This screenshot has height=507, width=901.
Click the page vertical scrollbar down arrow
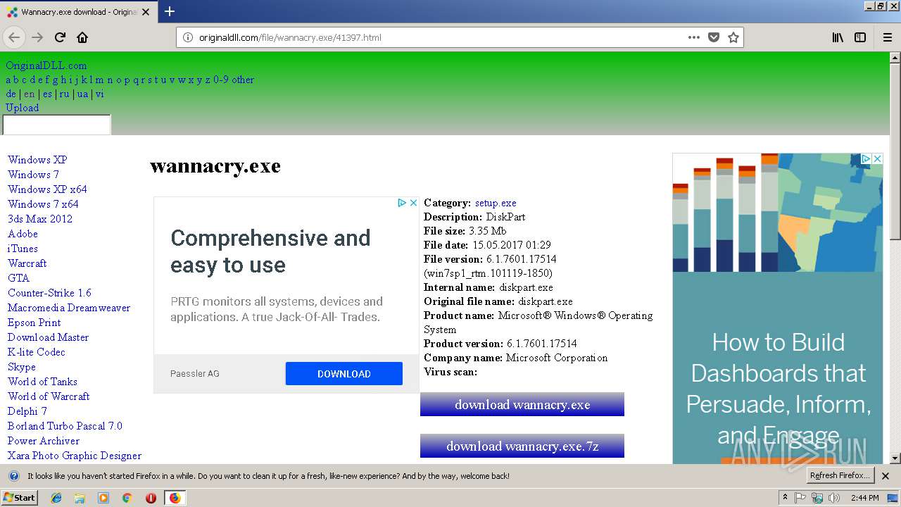click(x=895, y=458)
